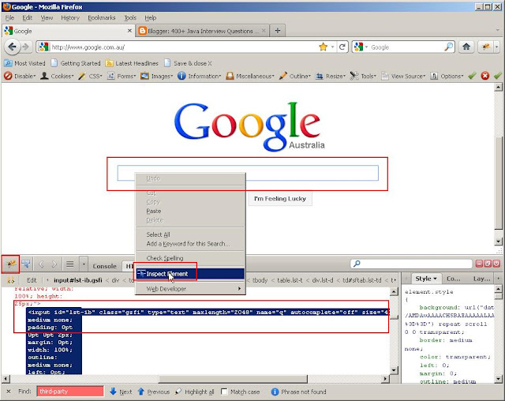The image size is (505, 401).
Task: Open CSS dropdown menu
Action: click(x=90, y=76)
